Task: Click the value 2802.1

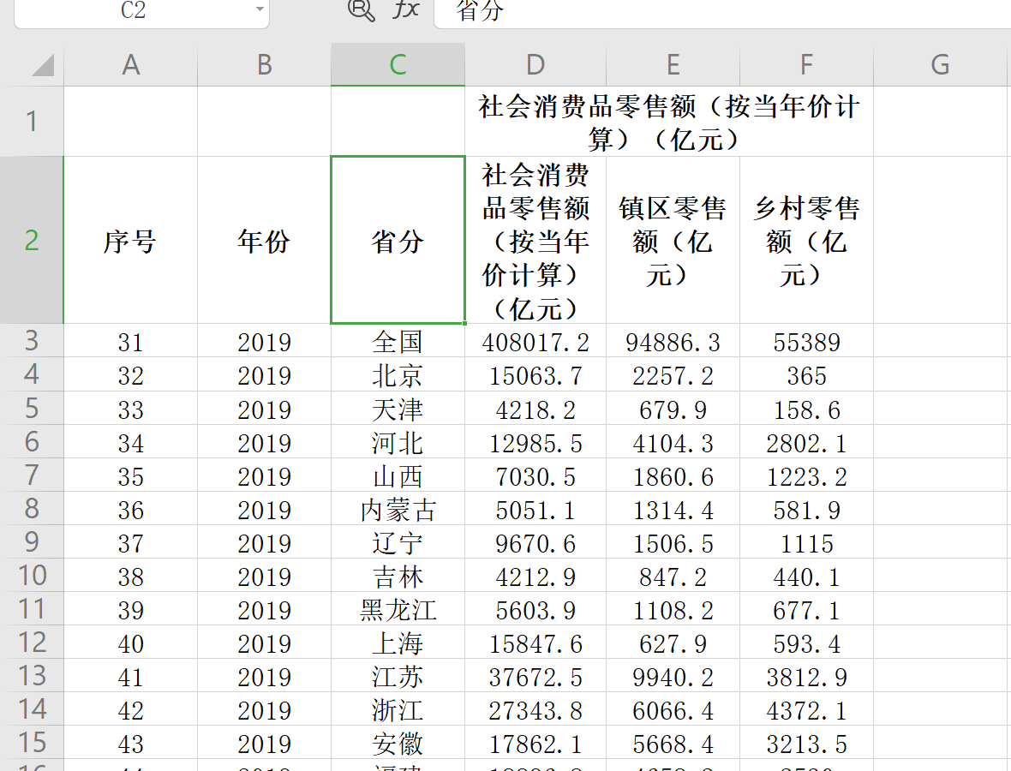Action: [x=806, y=442]
